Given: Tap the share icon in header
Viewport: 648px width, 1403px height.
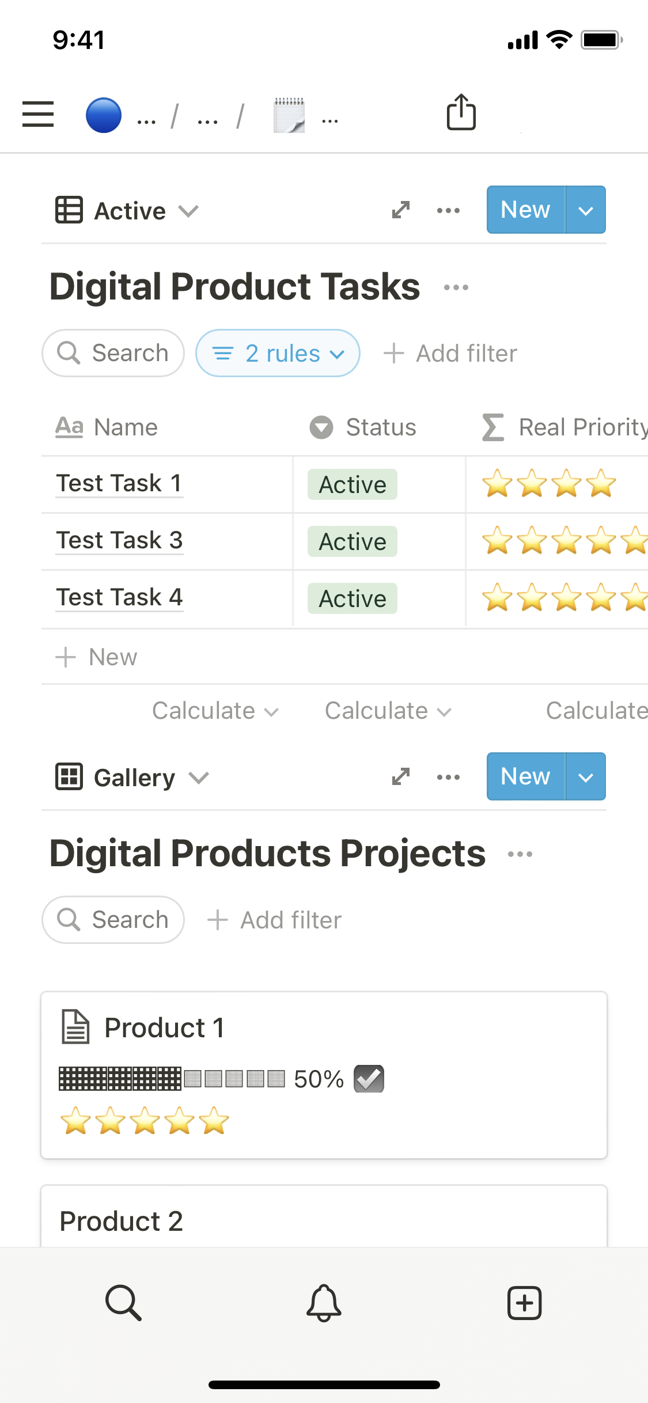Looking at the screenshot, I should [461, 112].
